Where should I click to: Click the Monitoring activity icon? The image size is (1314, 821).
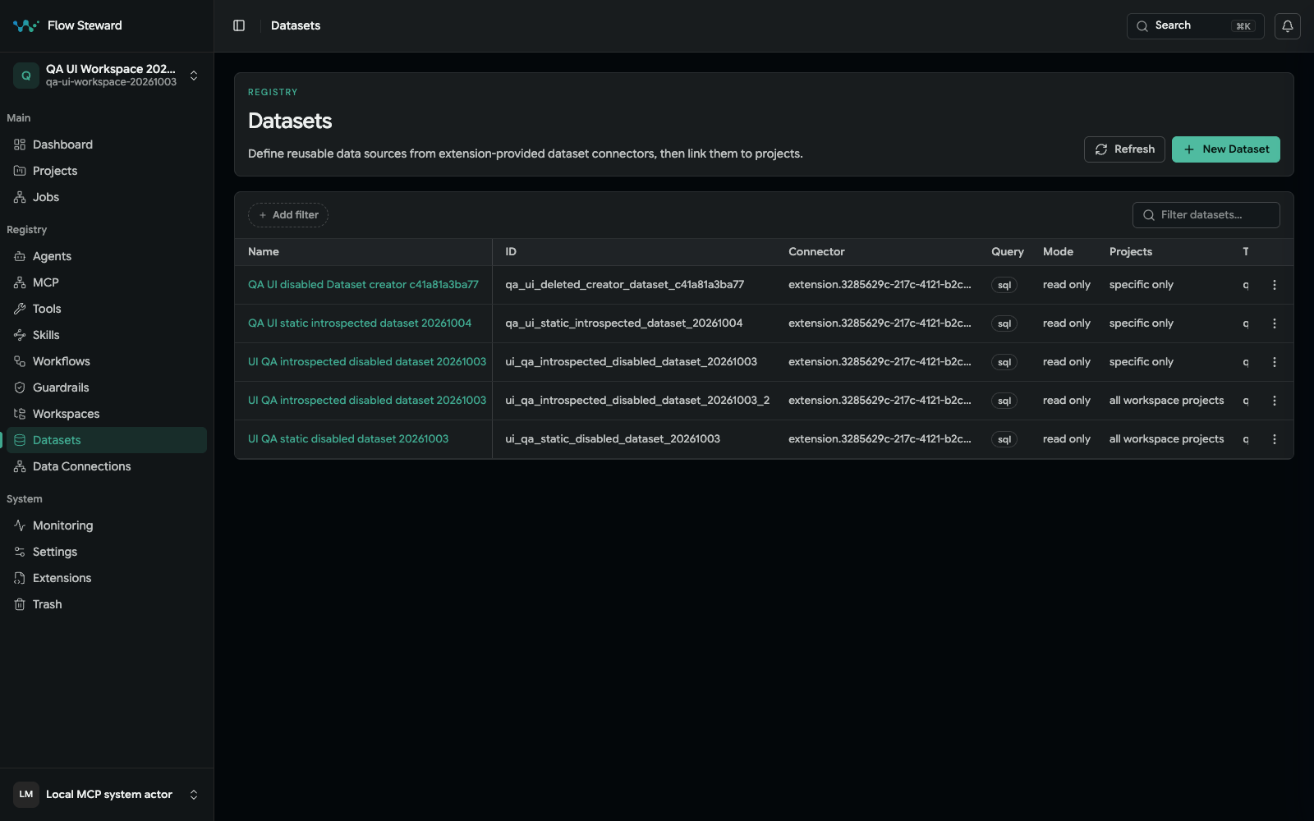pyautogui.click(x=20, y=525)
